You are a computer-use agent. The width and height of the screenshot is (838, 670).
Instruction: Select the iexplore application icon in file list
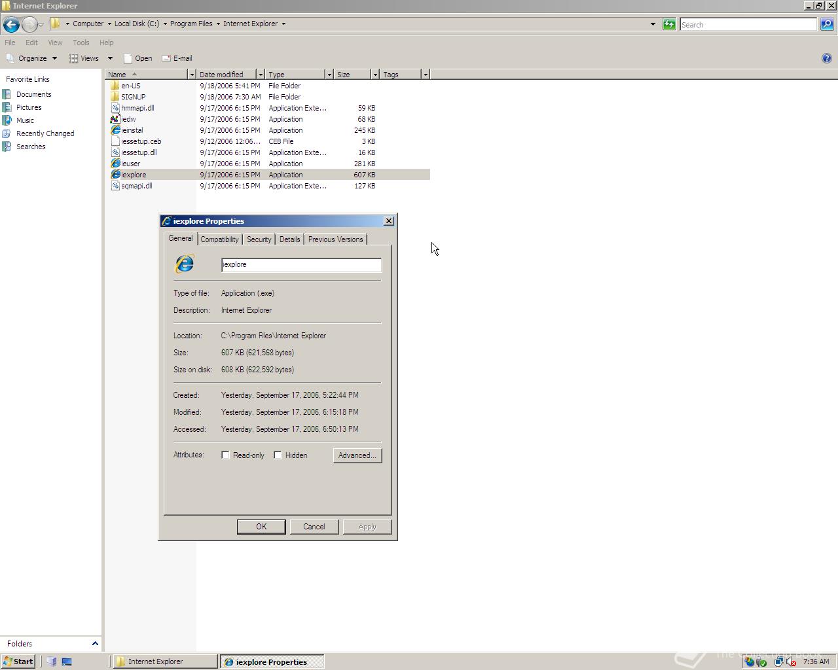(x=115, y=175)
